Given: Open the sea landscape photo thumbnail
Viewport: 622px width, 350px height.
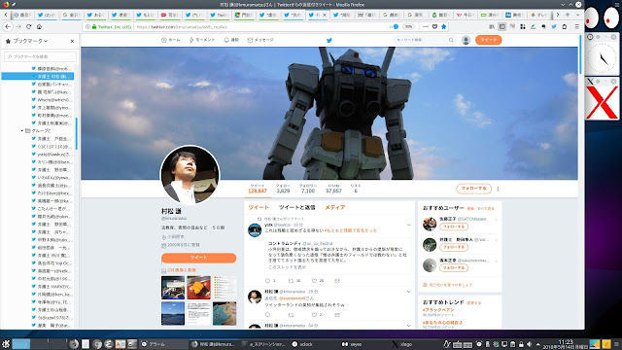Looking at the screenshot, I should tap(173, 313).
